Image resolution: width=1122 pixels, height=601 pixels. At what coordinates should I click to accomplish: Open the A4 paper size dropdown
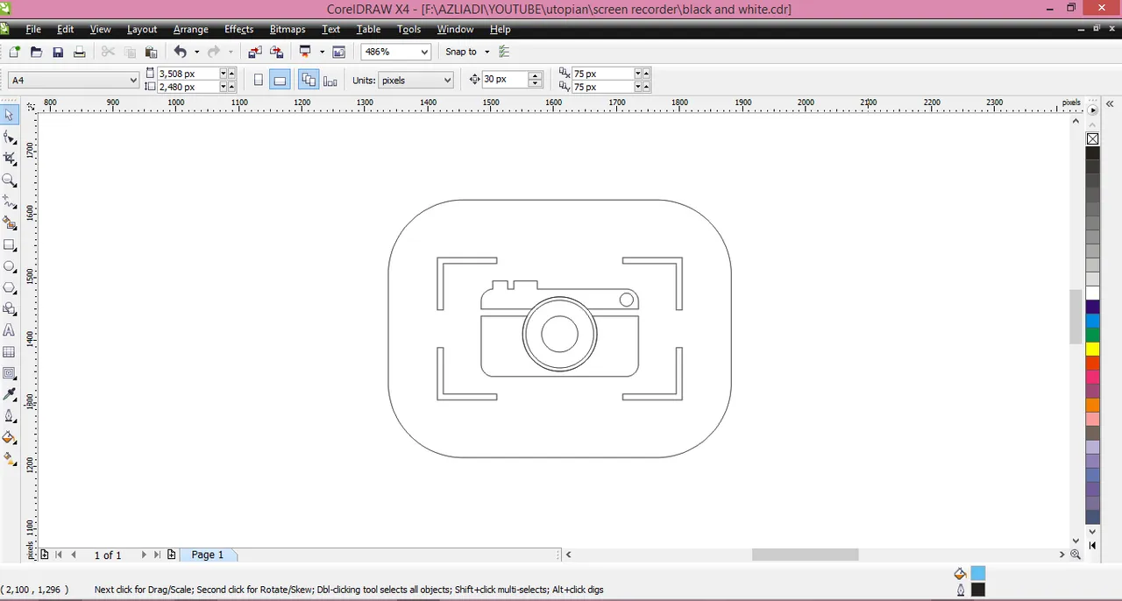coord(133,80)
